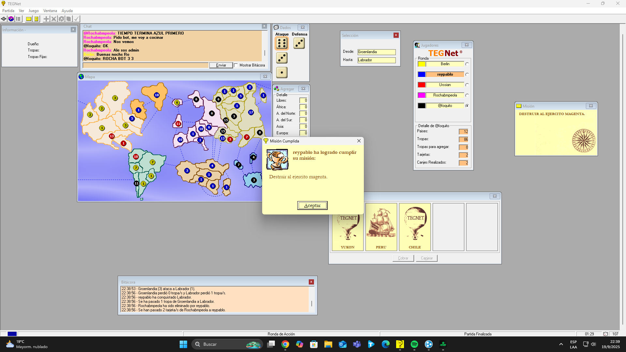Click the trophy cup image in dialog
The image size is (626, 352).
[277, 160]
